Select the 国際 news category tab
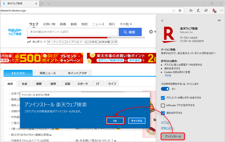Viewport: 225px width, 142px height. pos(39,84)
